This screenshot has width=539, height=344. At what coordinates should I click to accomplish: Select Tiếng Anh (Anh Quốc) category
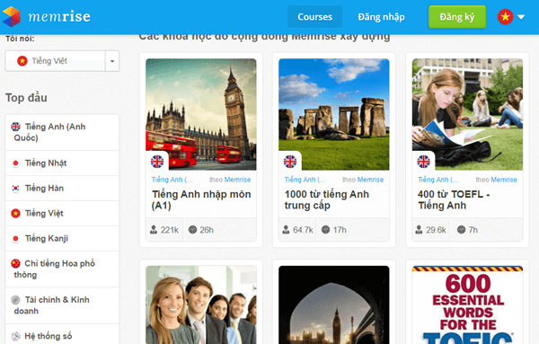point(62,132)
